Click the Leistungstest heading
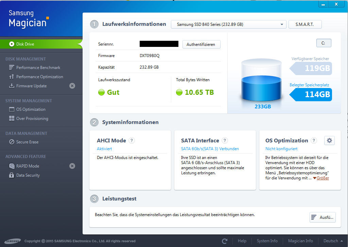This screenshot has height=247, width=348. tap(119, 199)
